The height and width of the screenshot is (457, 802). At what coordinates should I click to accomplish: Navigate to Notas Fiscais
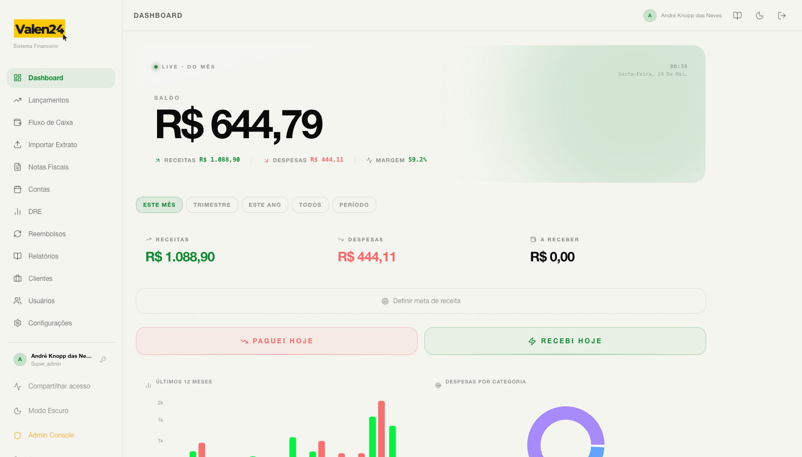[x=61, y=167]
